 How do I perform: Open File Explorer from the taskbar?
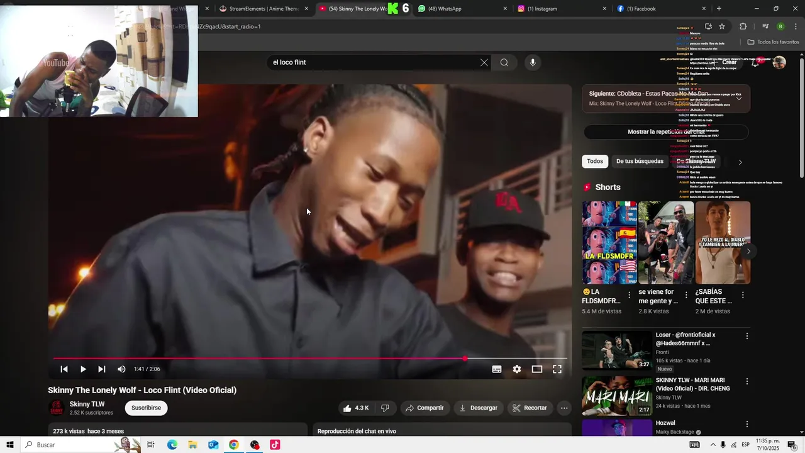[x=192, y=445]
